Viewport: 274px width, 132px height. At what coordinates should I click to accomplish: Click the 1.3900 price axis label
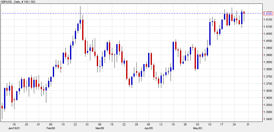click(x=268, y=55)
